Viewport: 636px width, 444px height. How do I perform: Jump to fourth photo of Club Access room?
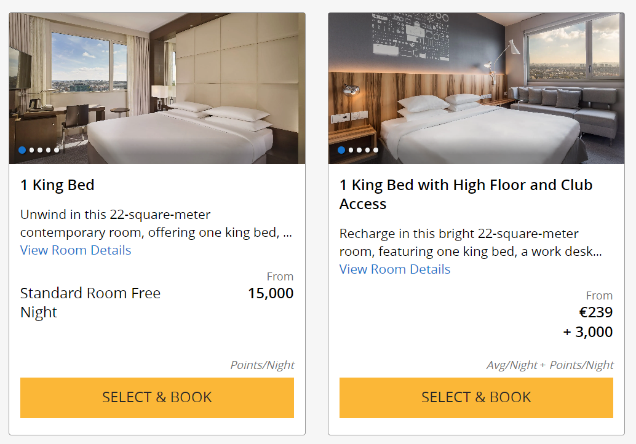(x=367, y=149)
